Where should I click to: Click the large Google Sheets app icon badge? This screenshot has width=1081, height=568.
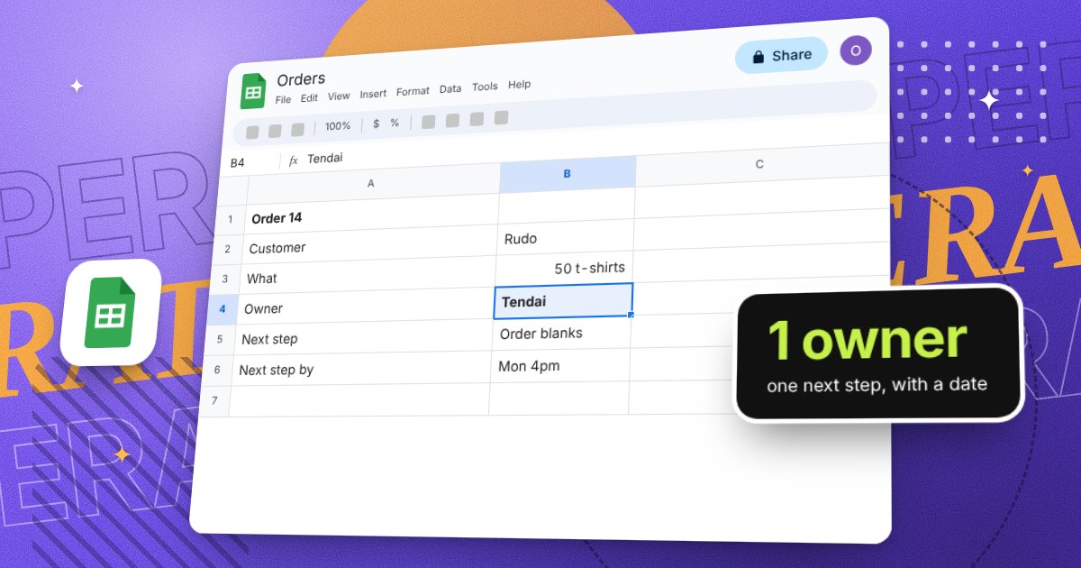tap(110, 312)
